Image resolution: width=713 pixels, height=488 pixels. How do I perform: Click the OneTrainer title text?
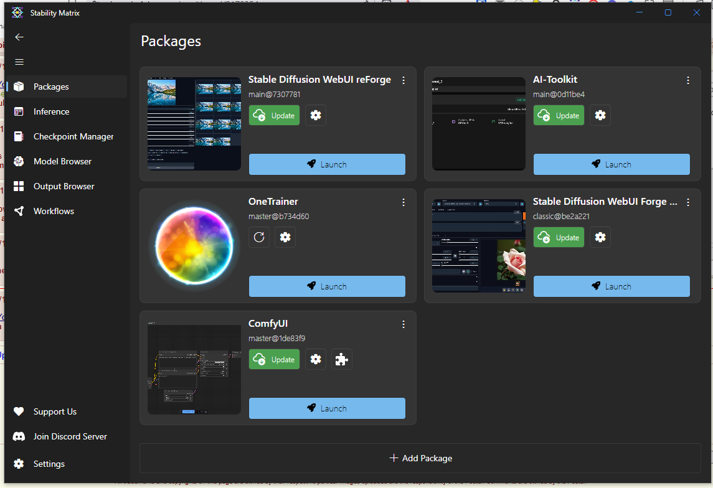[x=273, y=201]
